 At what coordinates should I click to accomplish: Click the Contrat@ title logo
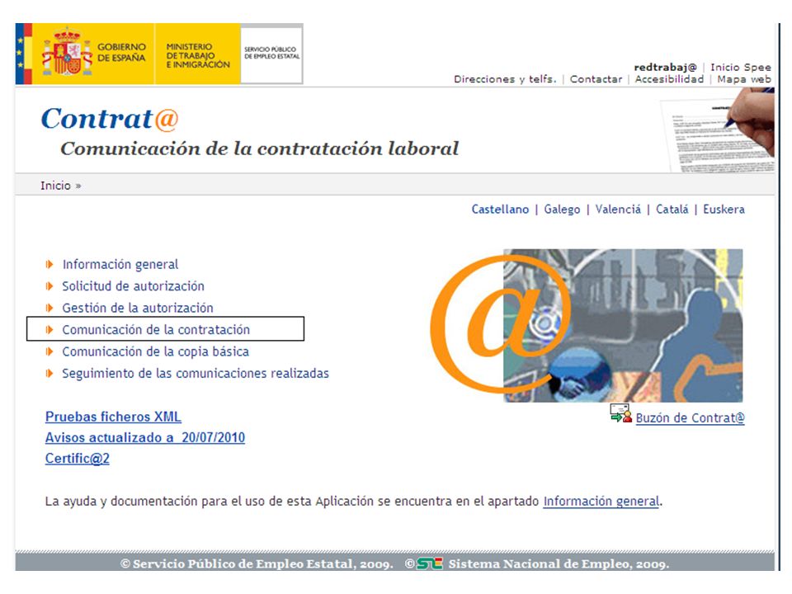tap(110, 119)
